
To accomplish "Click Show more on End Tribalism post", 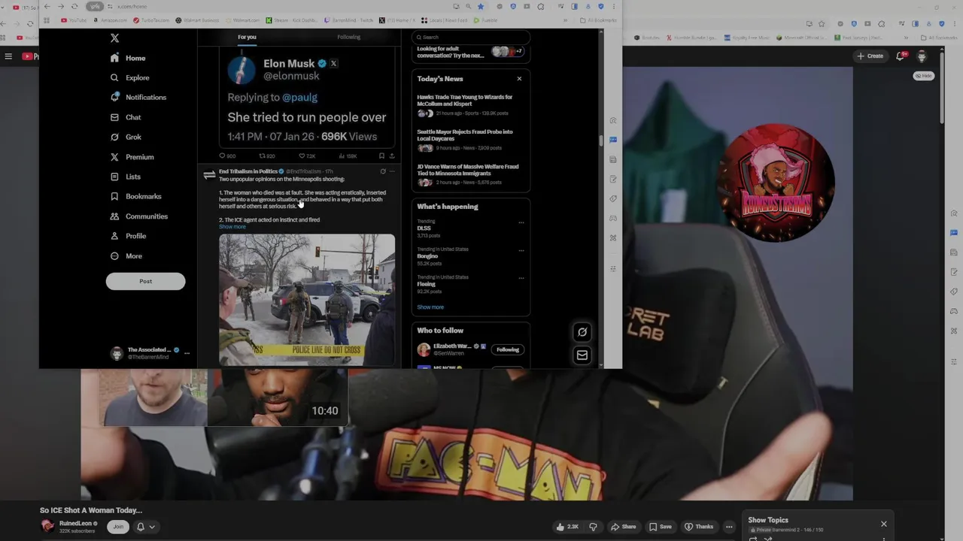I will pyautogui.click(x=232, y=227).
